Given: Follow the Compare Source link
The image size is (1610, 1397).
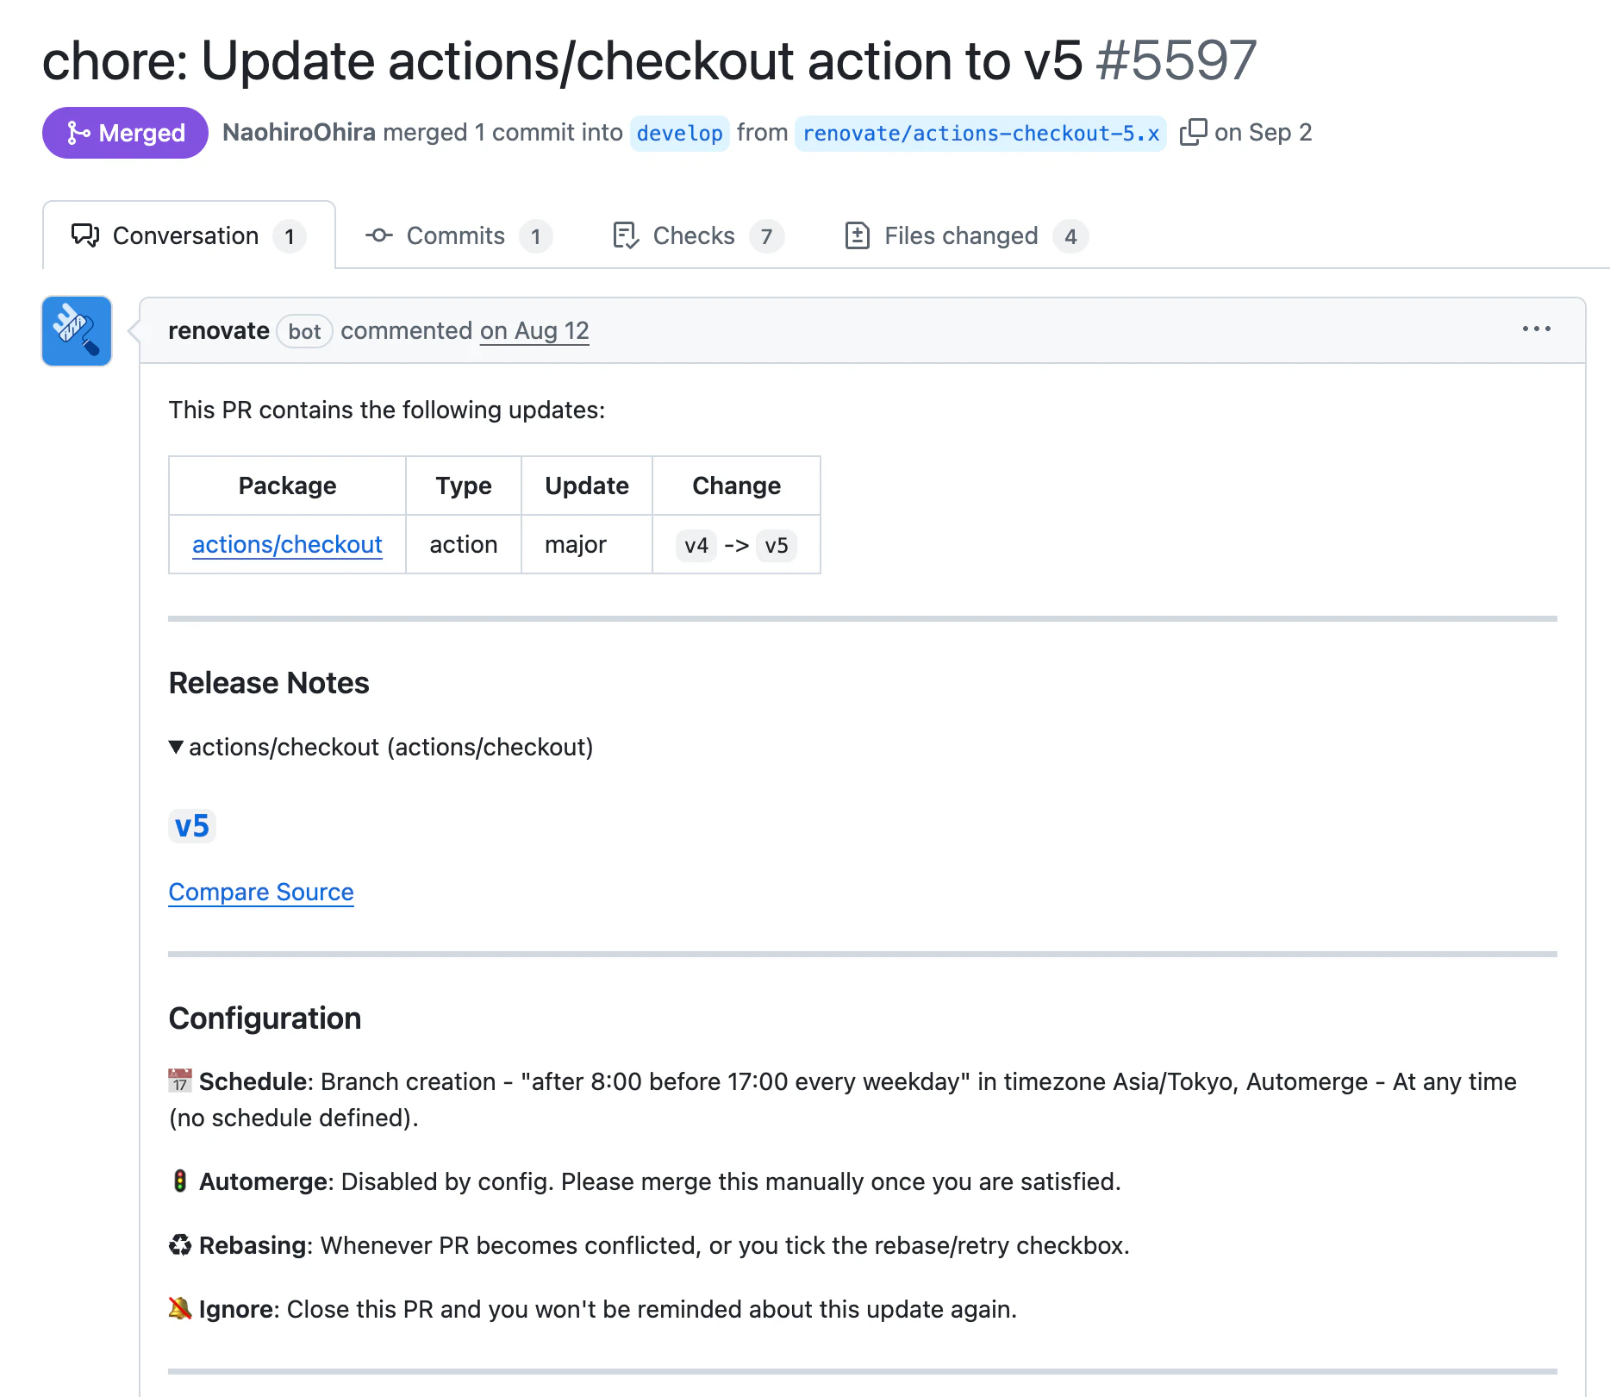Looking at the screenshot, I should [x=261, y=893].
